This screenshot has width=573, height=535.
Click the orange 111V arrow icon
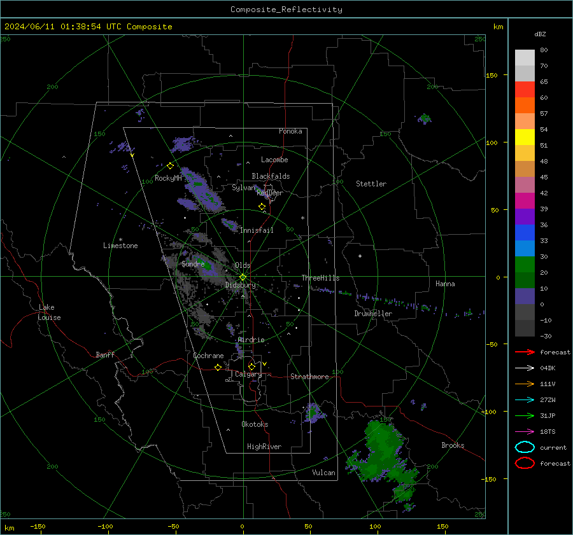525,384
